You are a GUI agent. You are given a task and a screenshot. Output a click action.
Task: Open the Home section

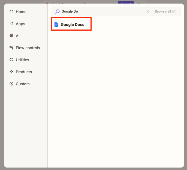click(18, 12)
